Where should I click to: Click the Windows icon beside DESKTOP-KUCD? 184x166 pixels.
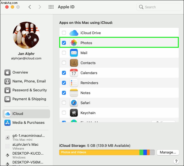7,155
